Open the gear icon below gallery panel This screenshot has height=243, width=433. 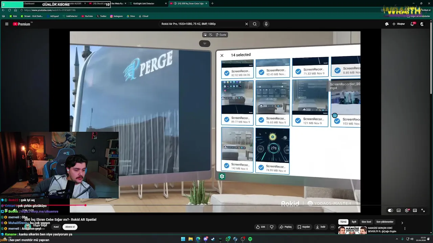point(222,176)
